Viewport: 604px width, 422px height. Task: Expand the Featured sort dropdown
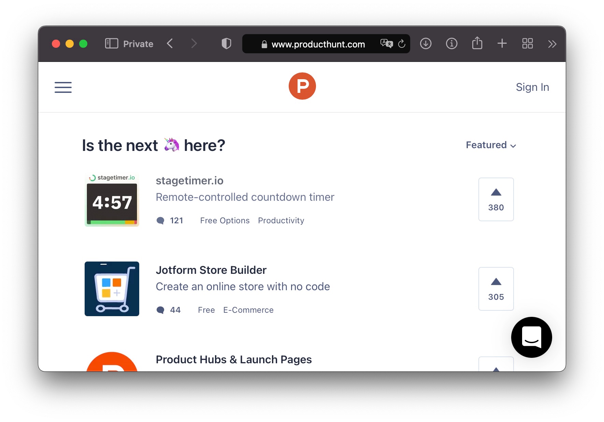click(491, 145)
